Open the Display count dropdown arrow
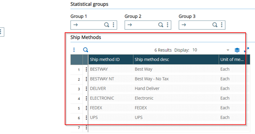Screen dimensions: 255x134 point(228,50)
